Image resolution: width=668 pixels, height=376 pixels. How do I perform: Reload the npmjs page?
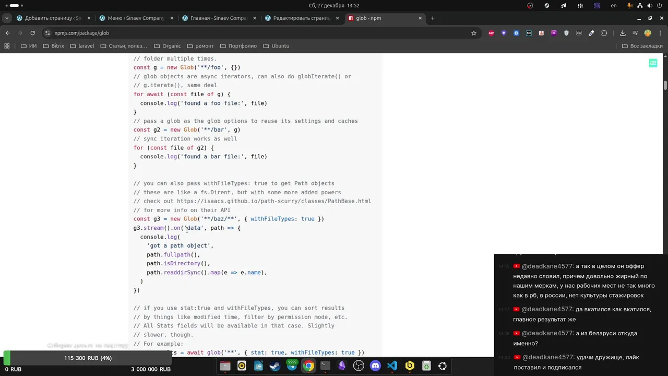pyautogui.click(x=32, y=33)
